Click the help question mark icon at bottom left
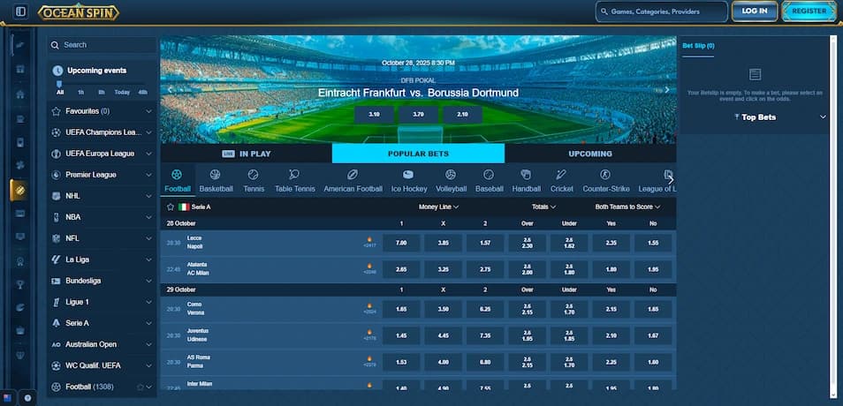 point(27,398)
